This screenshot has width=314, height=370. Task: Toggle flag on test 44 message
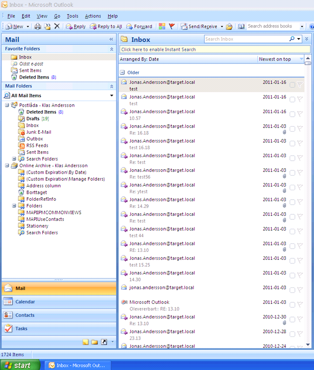(300, 231)
